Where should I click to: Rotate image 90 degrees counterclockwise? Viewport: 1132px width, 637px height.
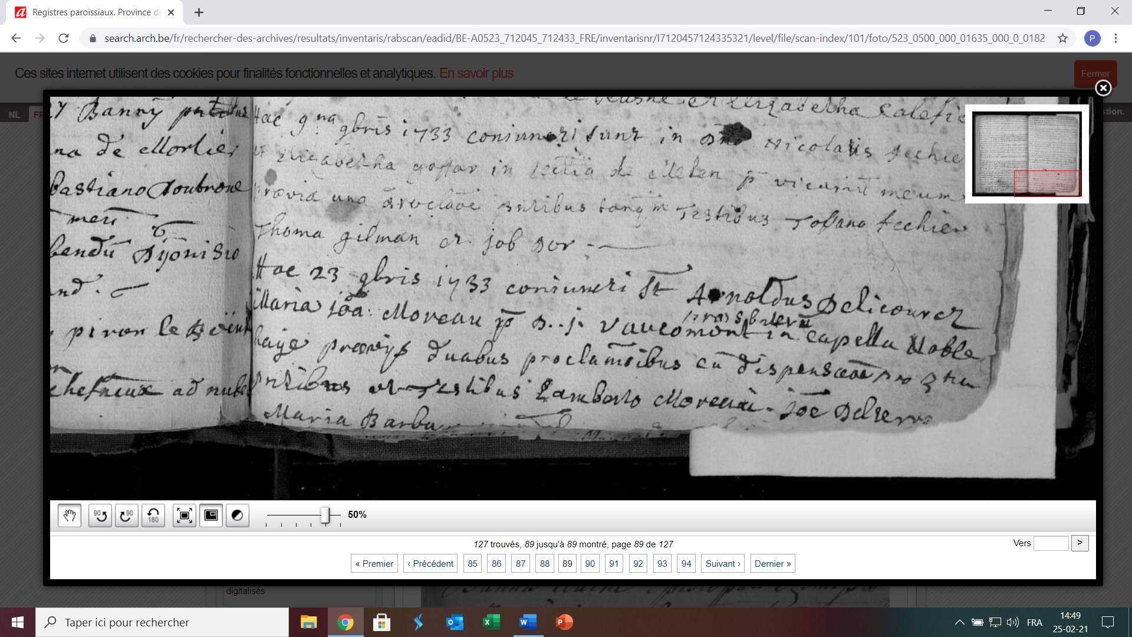100,515
